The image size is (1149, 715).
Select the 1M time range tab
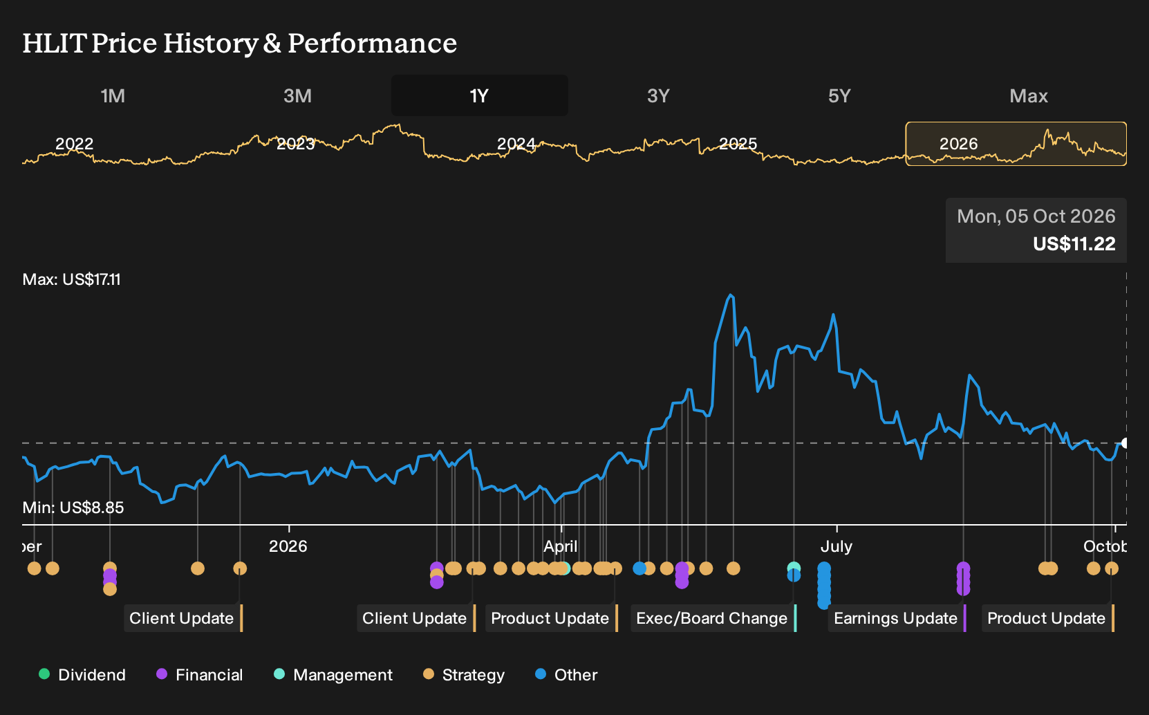113,95
